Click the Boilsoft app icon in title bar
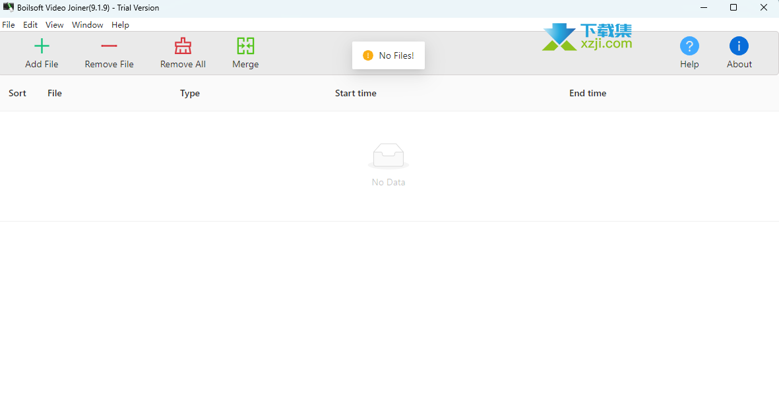 point(8,7)
